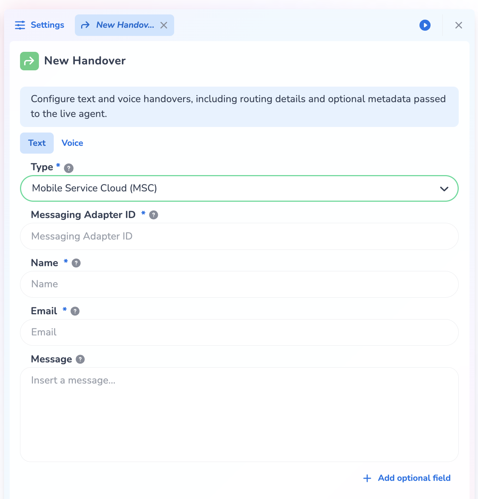View help for the Message field

coord(80,359)
